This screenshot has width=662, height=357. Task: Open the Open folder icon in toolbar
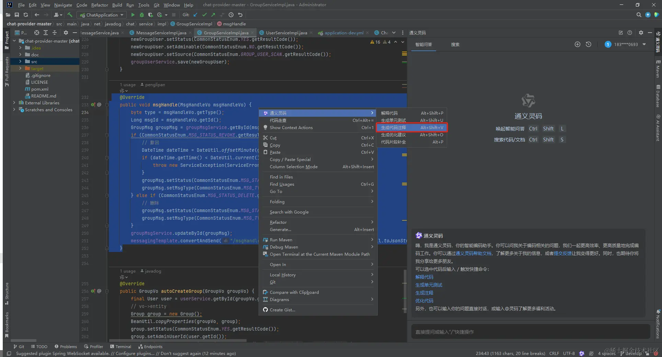pyautogui.click(x=8, y=15)
